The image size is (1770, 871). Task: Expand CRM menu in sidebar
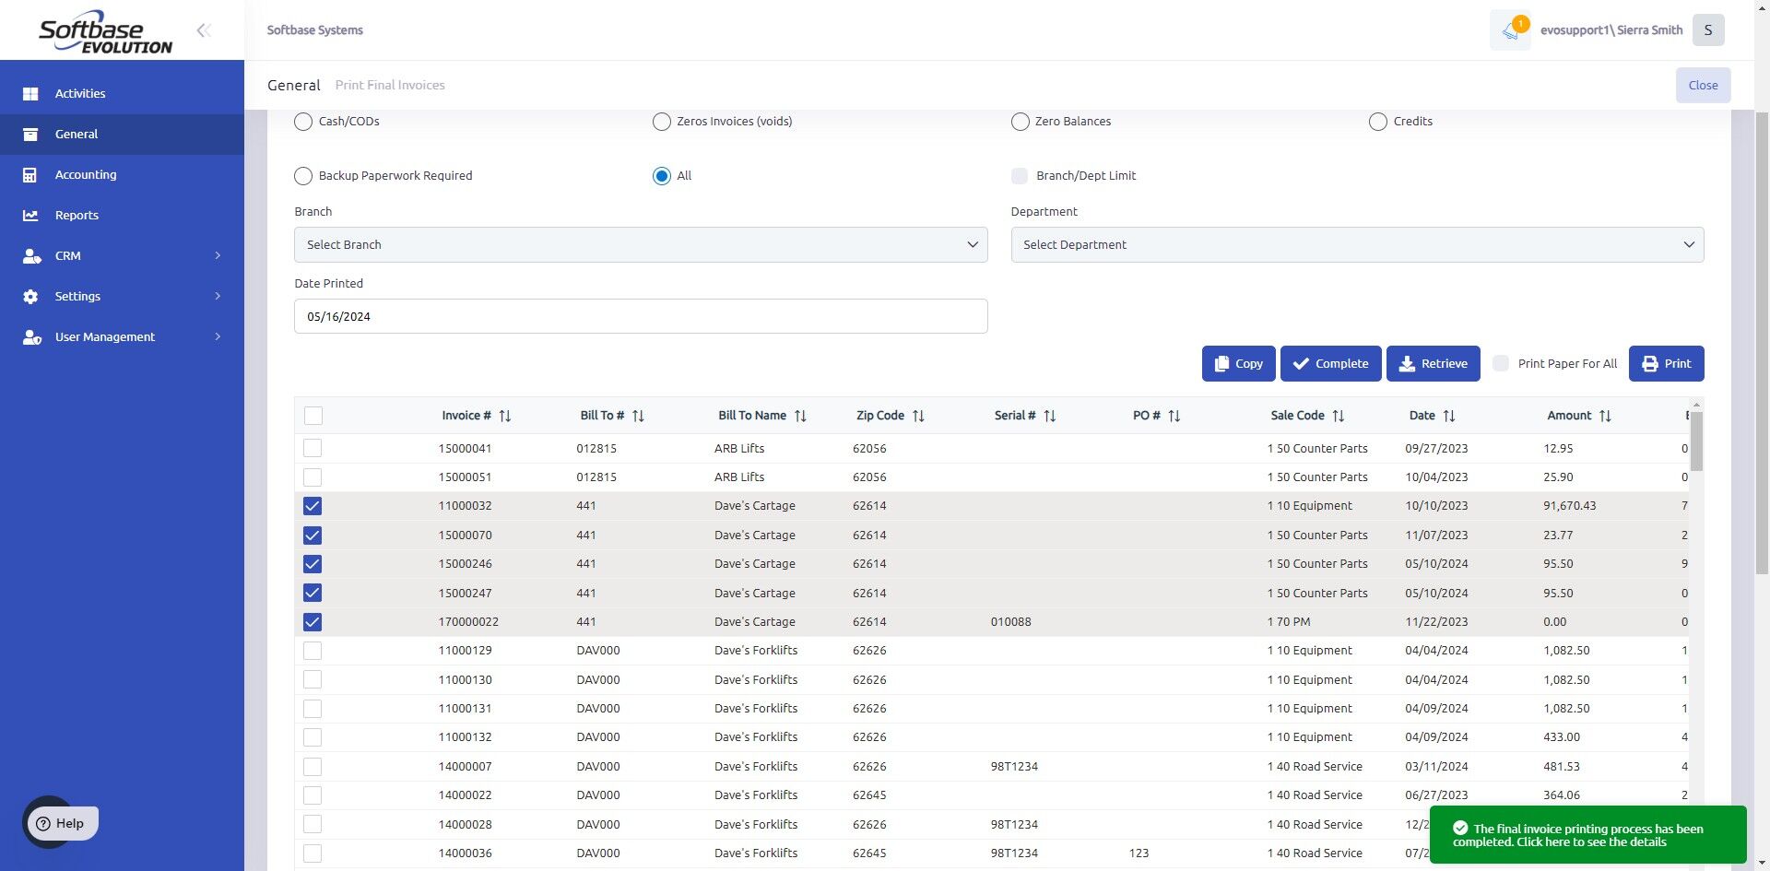click(122, 255)
